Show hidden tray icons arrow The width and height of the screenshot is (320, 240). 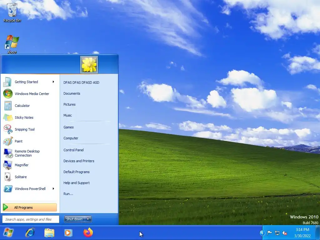pyautogui.click(x=262, y=232)
